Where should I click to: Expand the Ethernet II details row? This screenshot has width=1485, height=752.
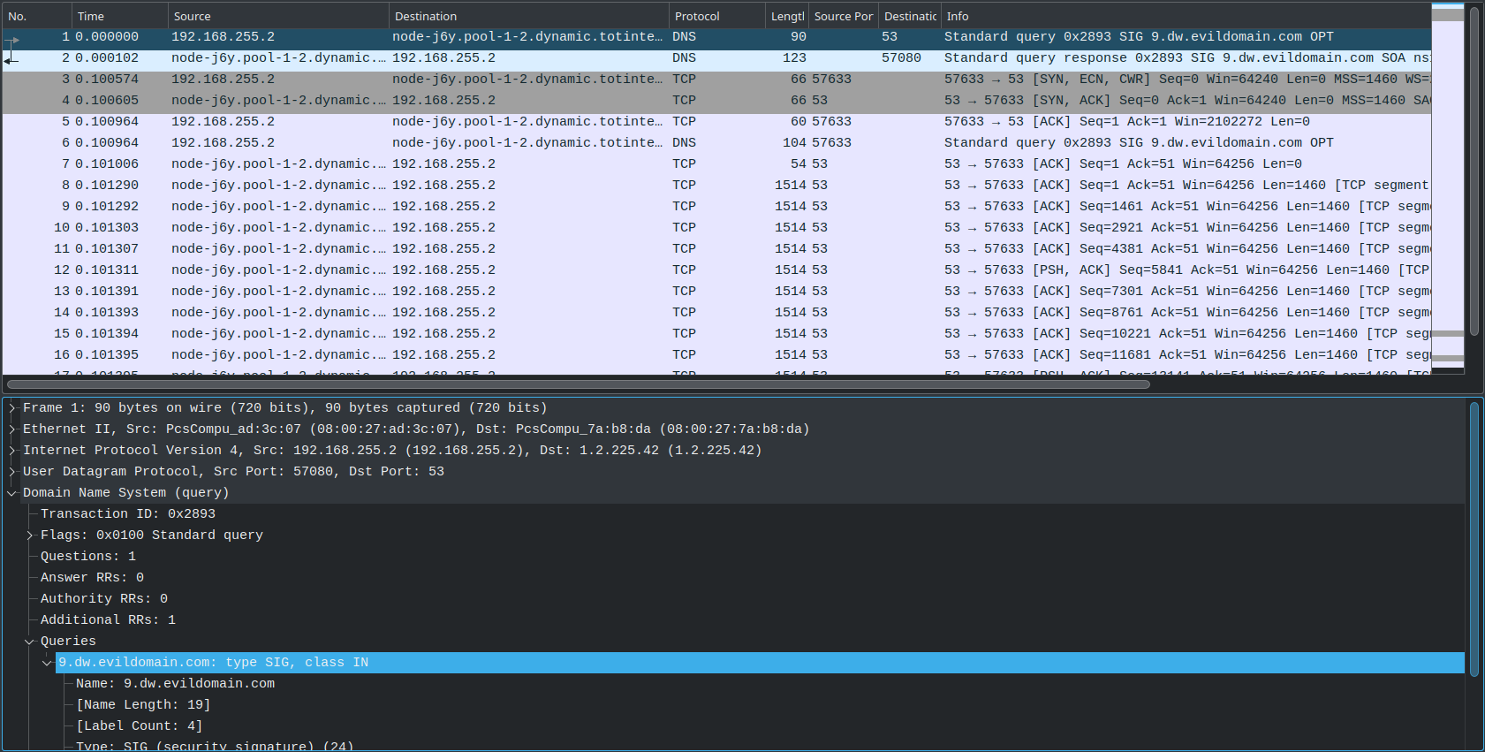[12, 429]
